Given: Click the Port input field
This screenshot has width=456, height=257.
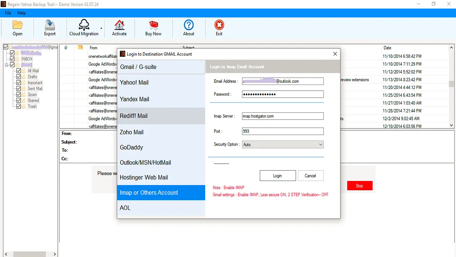Looking at the screenshot, I should coord(283,131).
